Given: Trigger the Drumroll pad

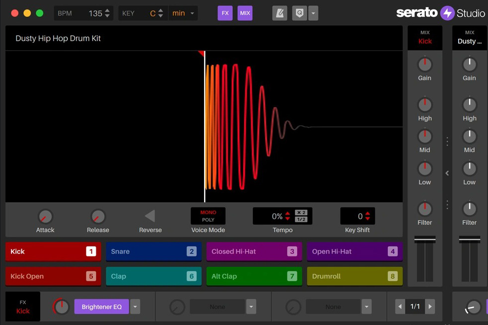Looking at the screenshot, I should point(354,276).
